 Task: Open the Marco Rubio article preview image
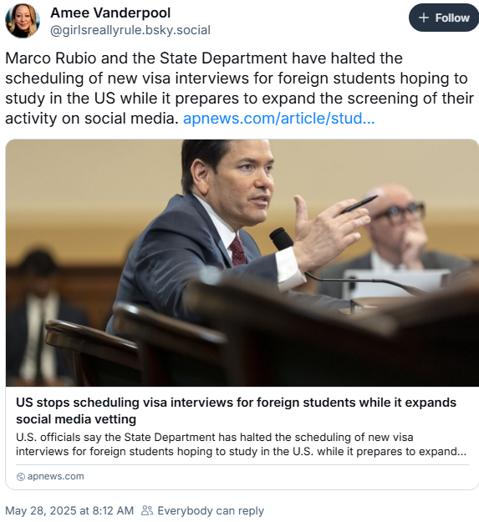[242, 262]
